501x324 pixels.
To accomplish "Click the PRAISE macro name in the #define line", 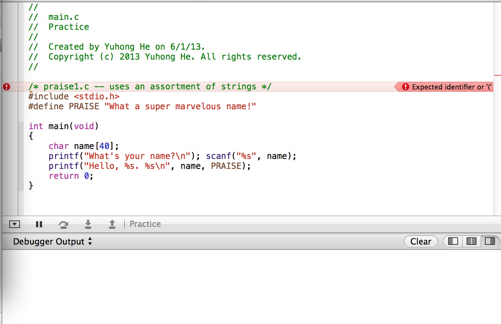I will tap(84, 106).
